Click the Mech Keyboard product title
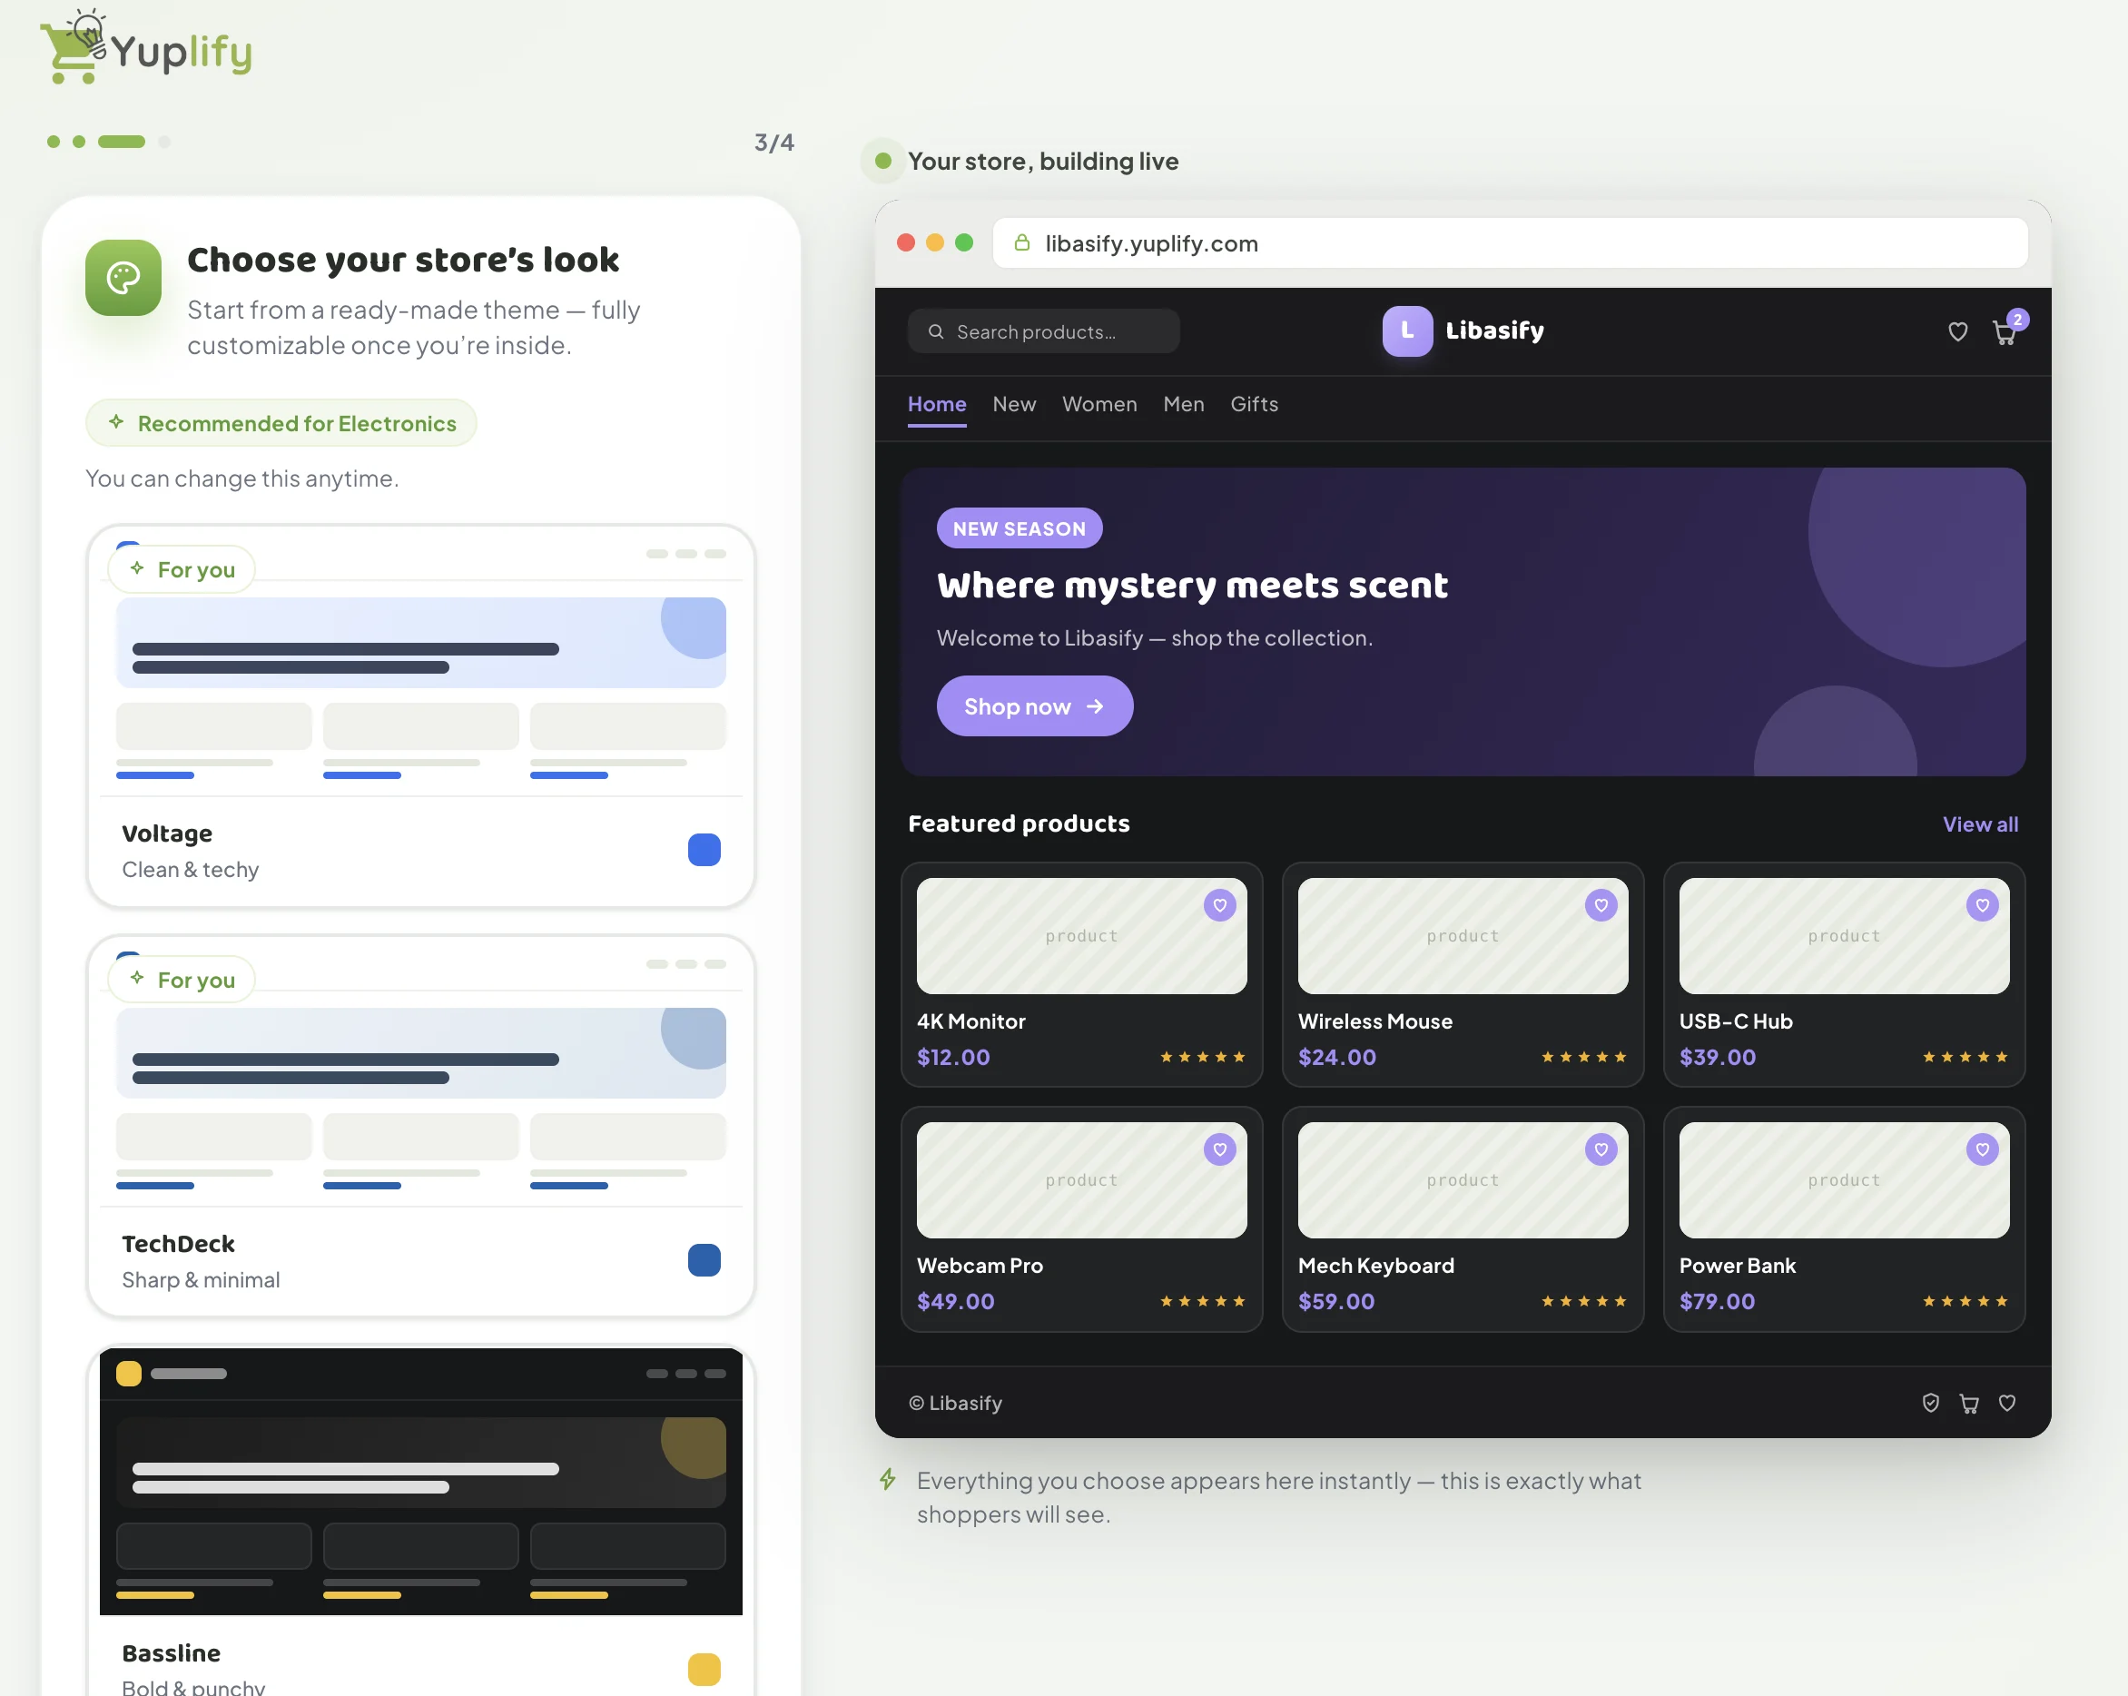 tap(1374, 1266)
